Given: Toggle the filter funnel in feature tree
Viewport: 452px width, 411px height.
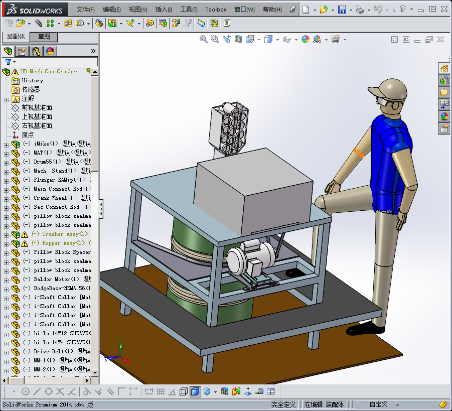Looking at the screenshot, I should click(8, 62).
